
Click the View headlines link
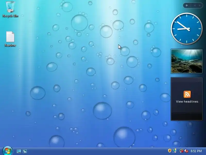point(187,102)
